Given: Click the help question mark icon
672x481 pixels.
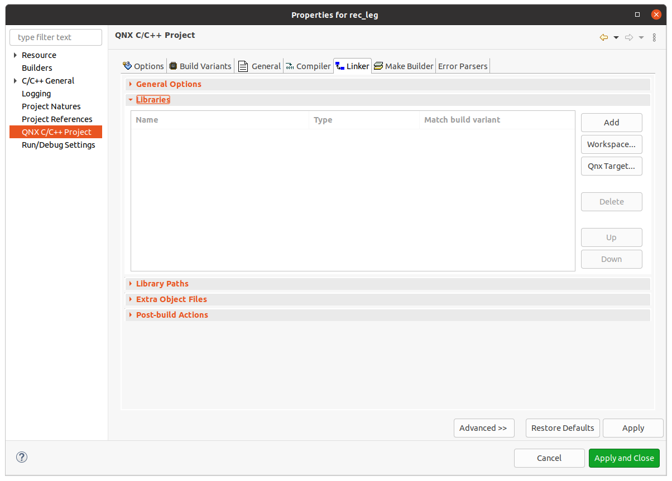Looking at the screenshot, I should tap(22, 457).
